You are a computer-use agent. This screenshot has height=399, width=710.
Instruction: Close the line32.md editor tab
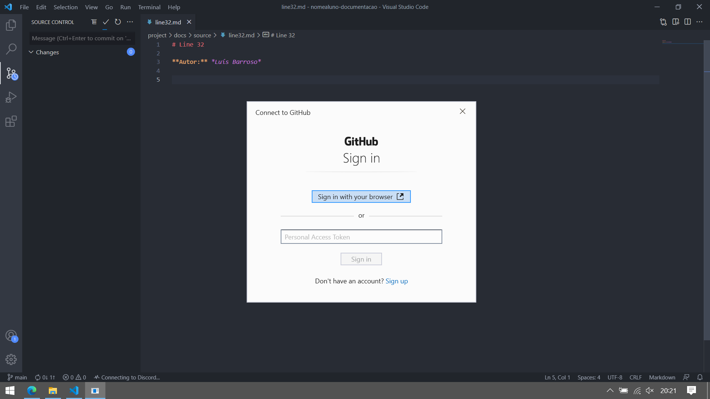189,22
